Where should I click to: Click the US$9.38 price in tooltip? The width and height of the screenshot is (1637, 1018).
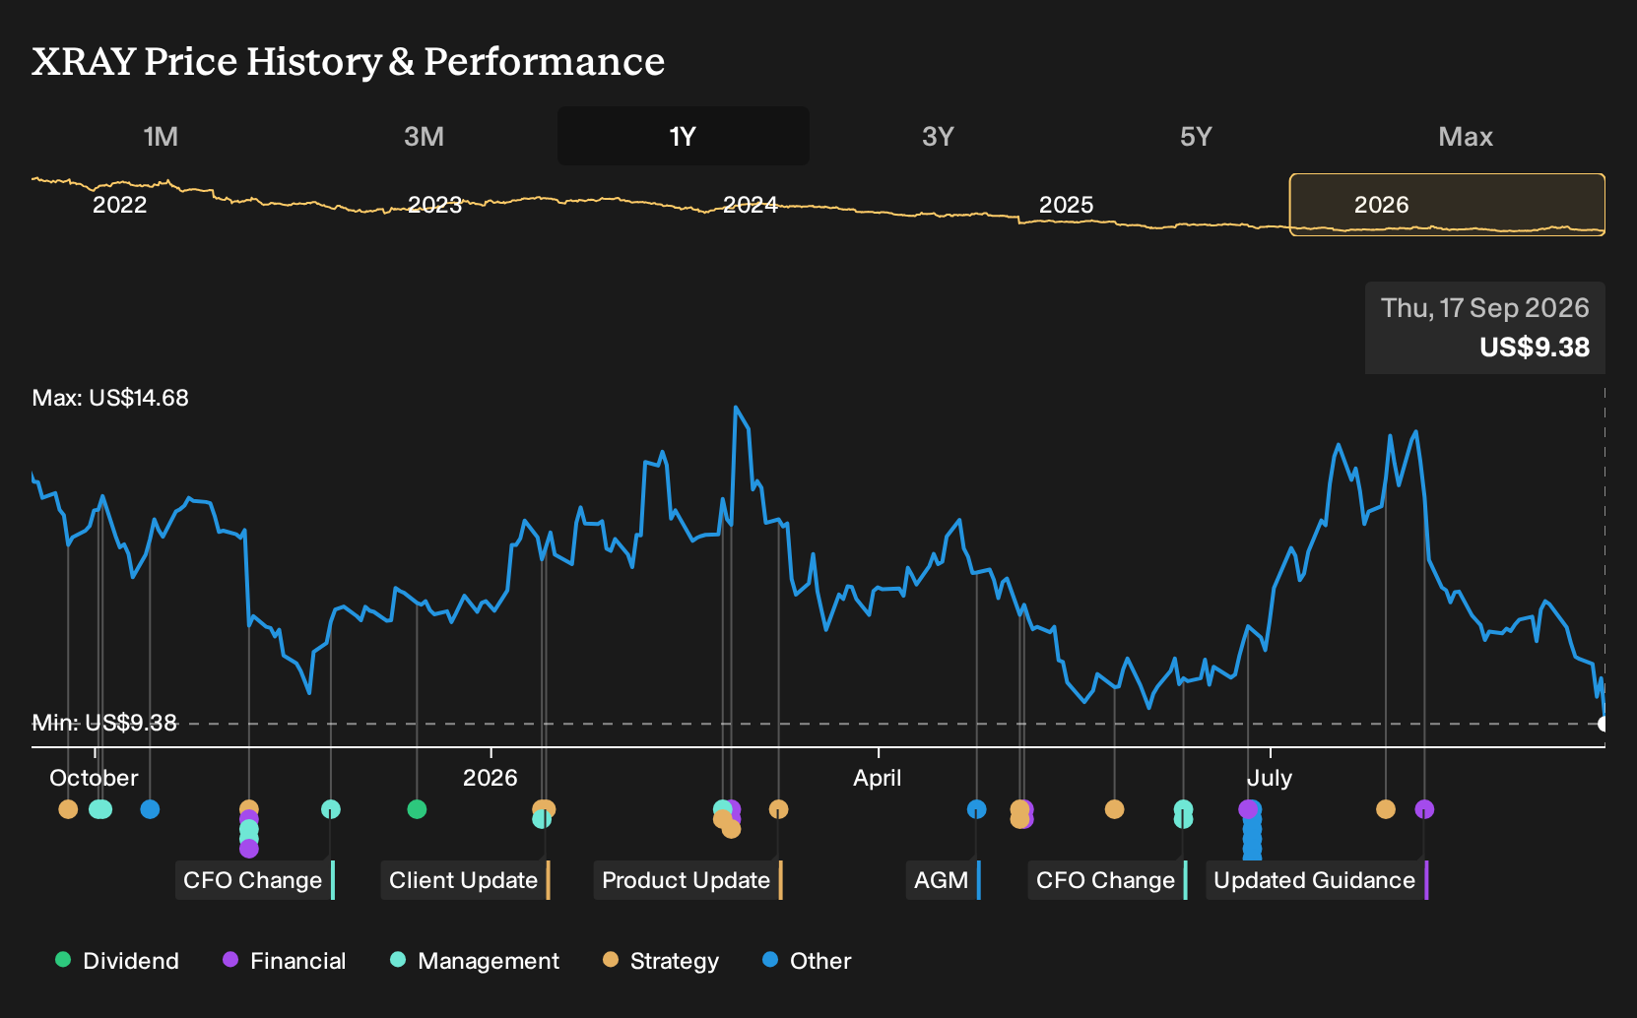coord(1535,348)
